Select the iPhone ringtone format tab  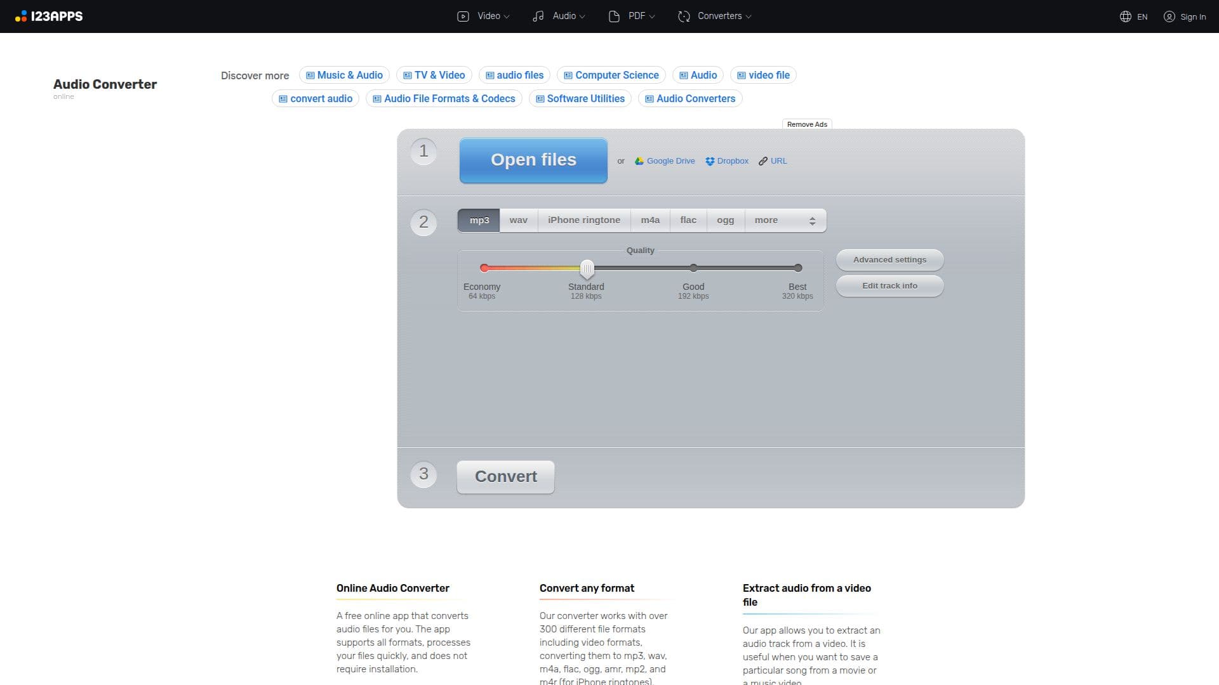tap(584, 220)
